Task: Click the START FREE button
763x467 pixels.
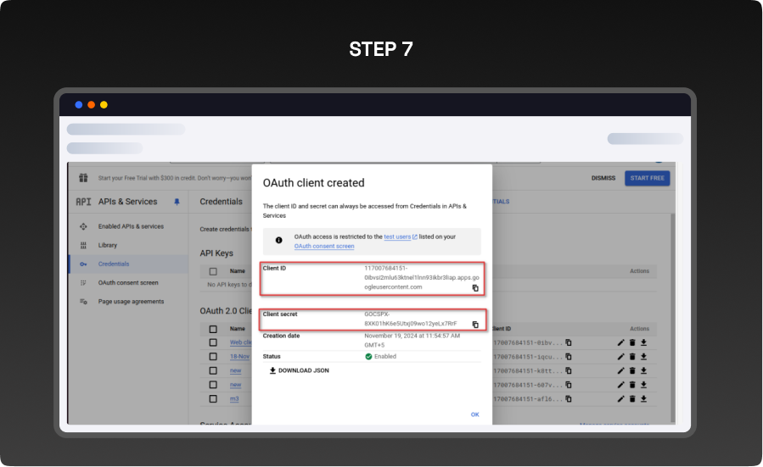Action: point(648,178)
